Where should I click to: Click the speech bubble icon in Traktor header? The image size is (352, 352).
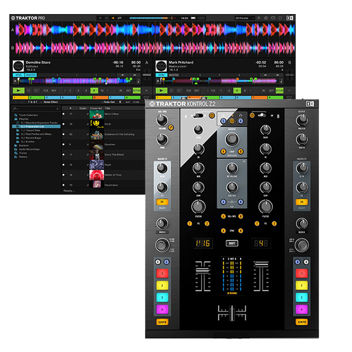tap(273, 18)
